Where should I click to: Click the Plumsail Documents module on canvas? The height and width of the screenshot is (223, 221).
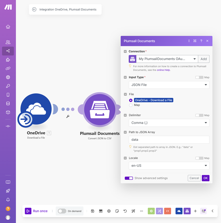click(99, 110)
